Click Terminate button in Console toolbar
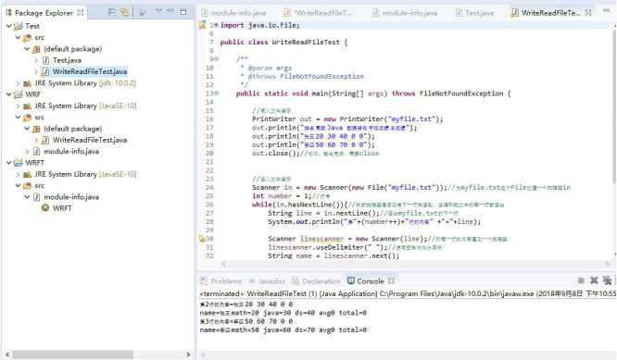 click(581, 280)
